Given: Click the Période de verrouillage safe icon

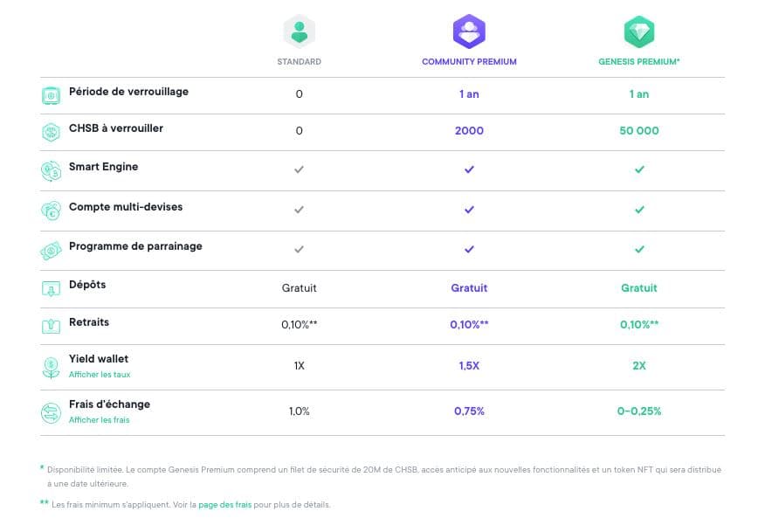Looking at the screenshot, I should 52,95.
